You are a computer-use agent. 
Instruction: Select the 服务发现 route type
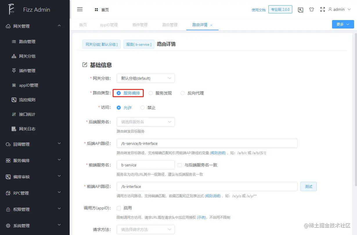tap(151, 93)
